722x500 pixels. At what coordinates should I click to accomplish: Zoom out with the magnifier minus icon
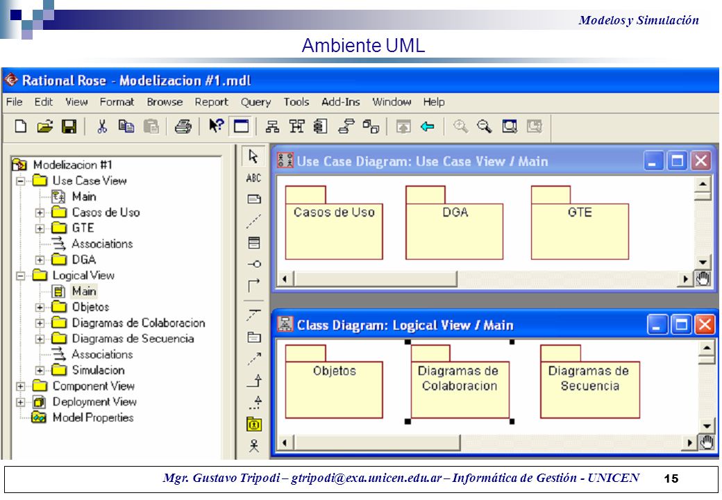coord(485,126)
